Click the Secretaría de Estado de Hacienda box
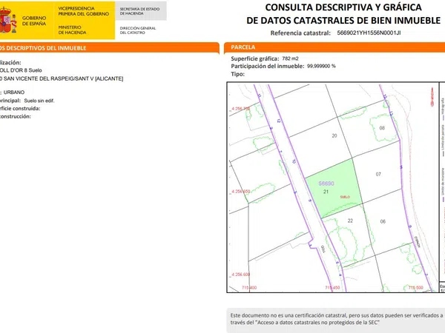445x333 pixels. [x=141, y=10]
